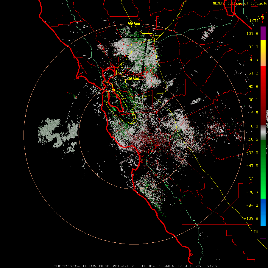268x268 pixels.
Task: Pick the purple segment of the color bar
Action: click(263, 33)
